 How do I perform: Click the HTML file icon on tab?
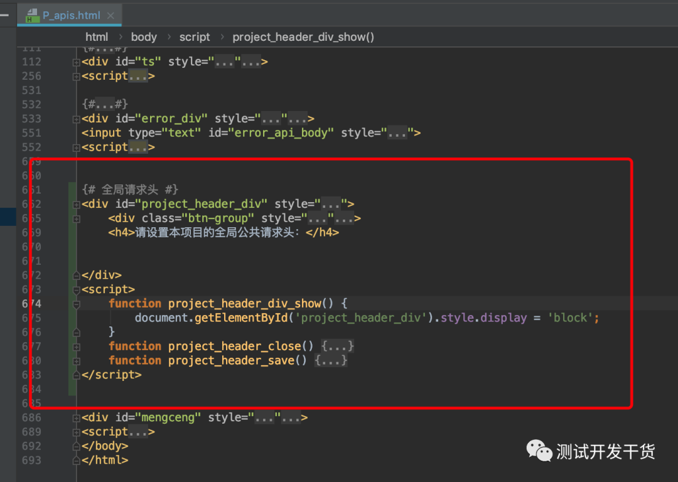coord(33,16)
